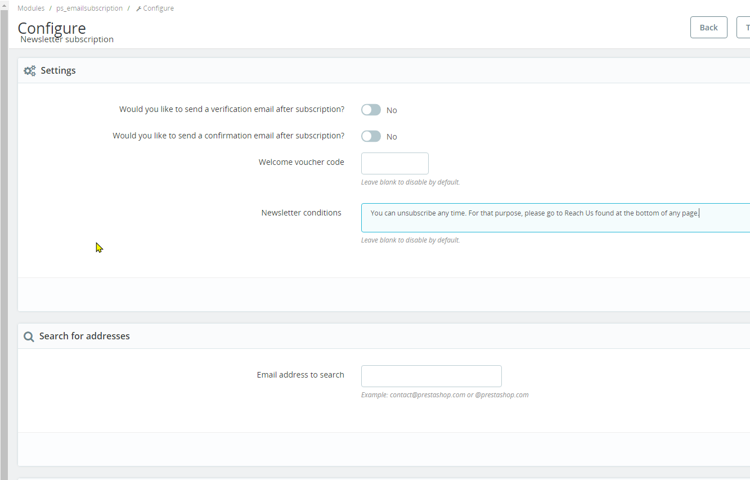Click the partially visible button right of Back
Image resolution: width=750 pixels, height=480 pixels.
pos(743,27)
